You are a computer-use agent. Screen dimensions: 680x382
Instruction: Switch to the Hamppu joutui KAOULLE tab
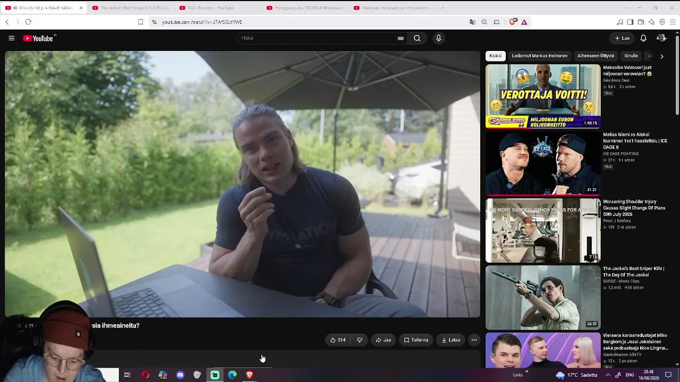point(305,8)
